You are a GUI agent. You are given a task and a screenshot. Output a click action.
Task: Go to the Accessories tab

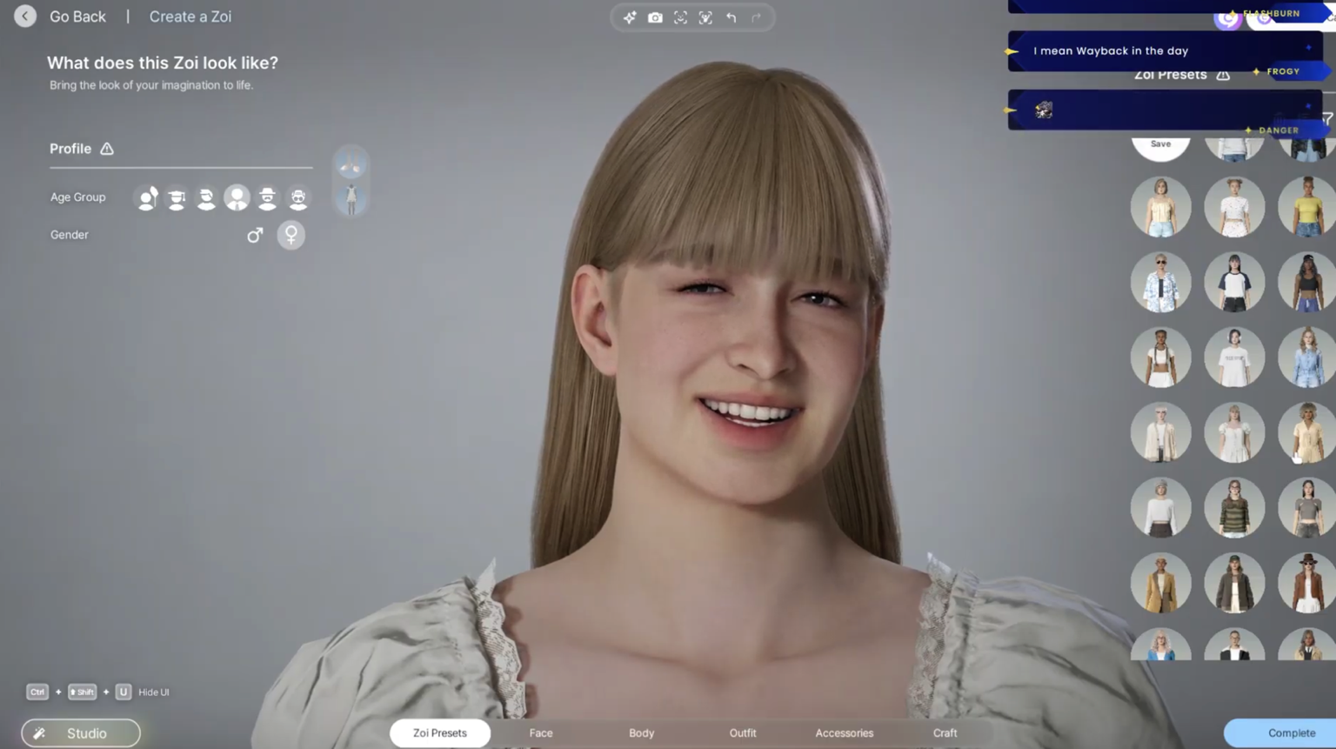(x=844, y=733)
